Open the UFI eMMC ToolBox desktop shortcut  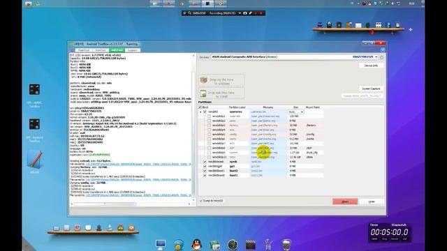coord(34,90)
